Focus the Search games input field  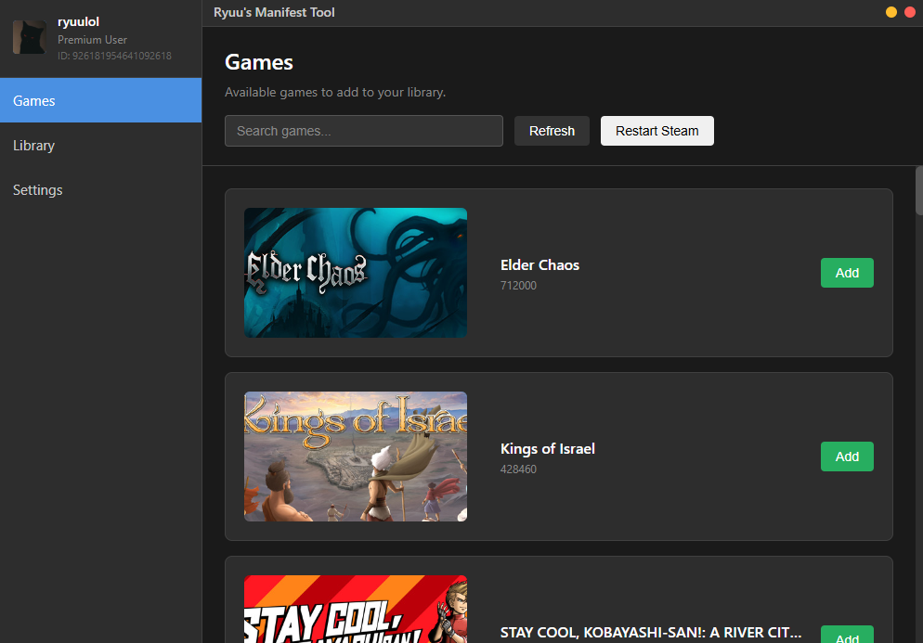(x=363, y=131)
